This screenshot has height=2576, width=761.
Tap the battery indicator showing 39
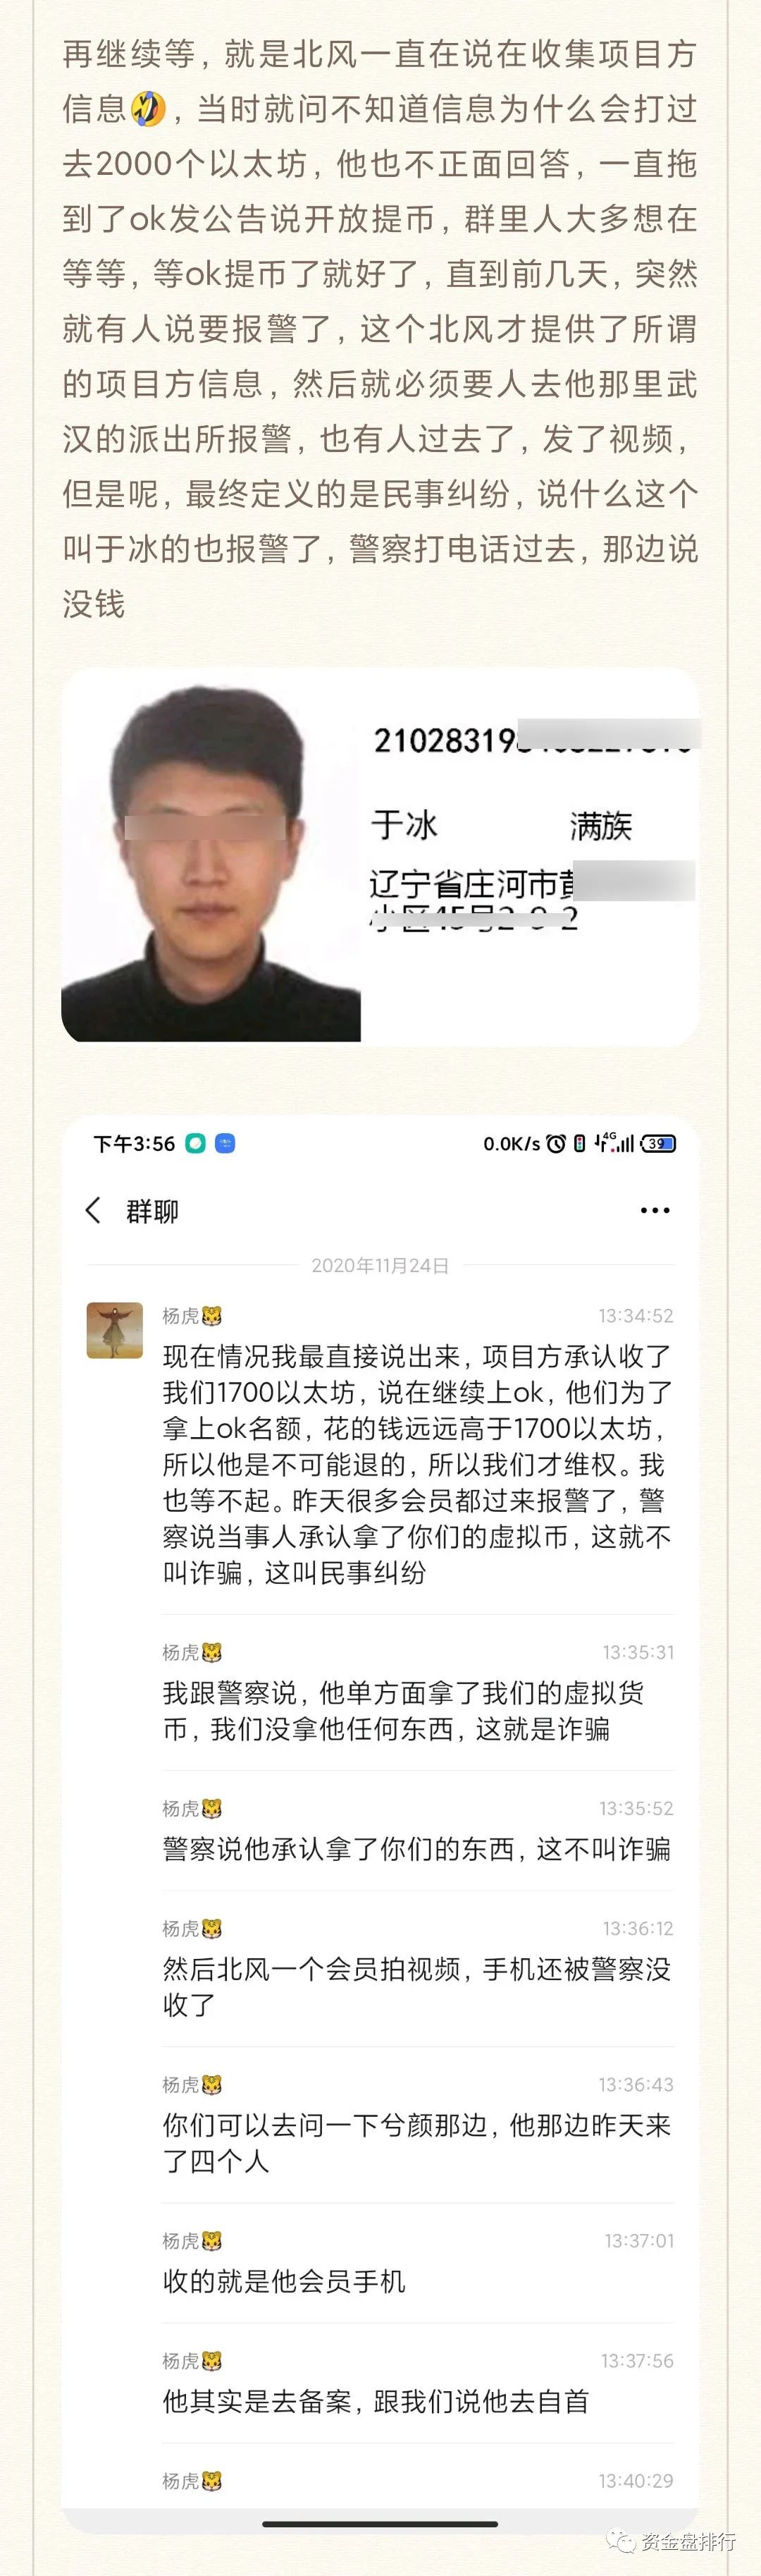click(658, 1143)
